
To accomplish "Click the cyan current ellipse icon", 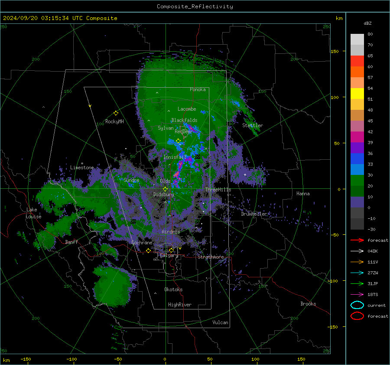I will tap(357, 305).
